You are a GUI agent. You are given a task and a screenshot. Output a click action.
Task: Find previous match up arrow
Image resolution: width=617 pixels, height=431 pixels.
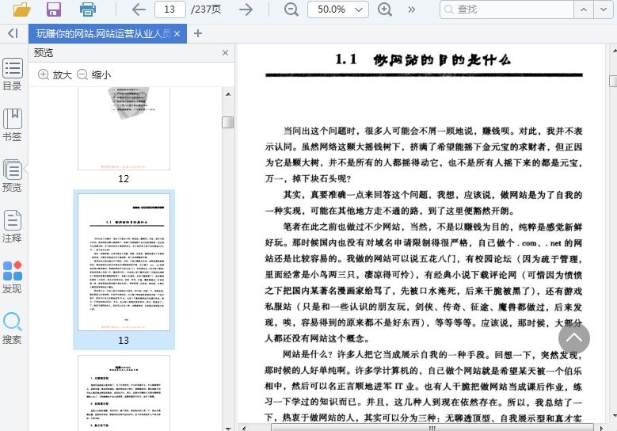pyautogui.click(x=584, y=9)
